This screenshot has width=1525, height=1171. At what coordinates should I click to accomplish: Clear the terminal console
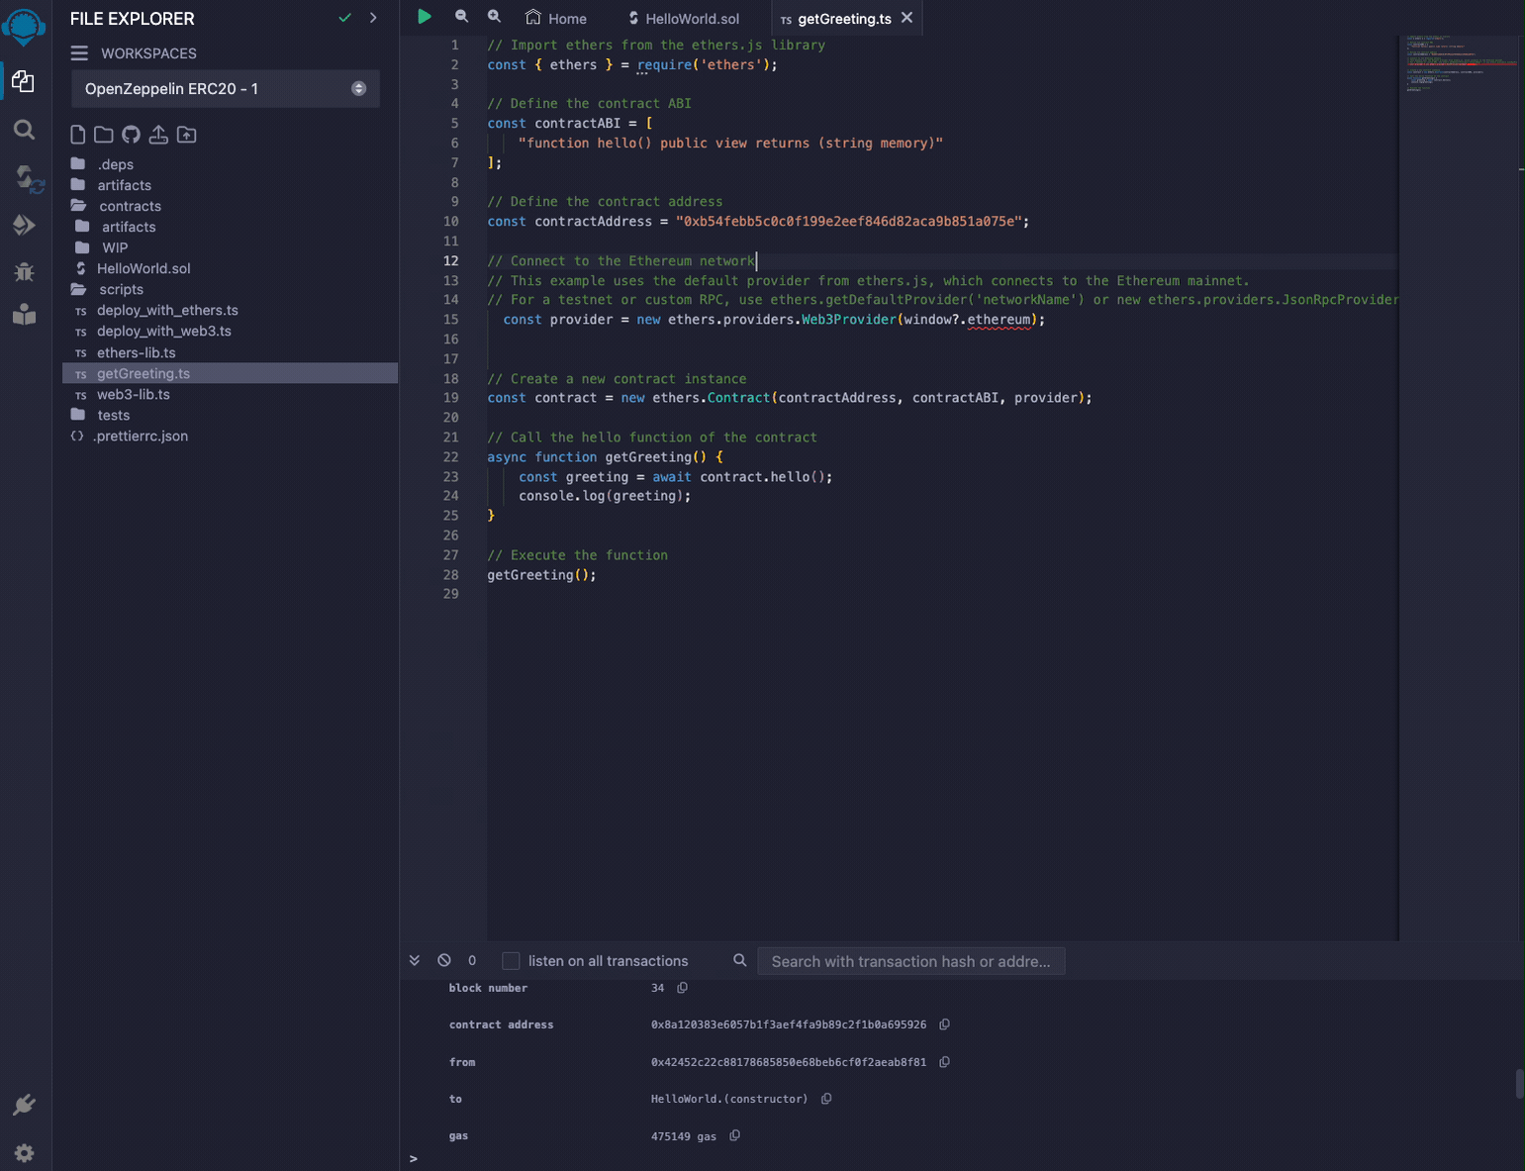pyautogui.click(x=444, y=960)
